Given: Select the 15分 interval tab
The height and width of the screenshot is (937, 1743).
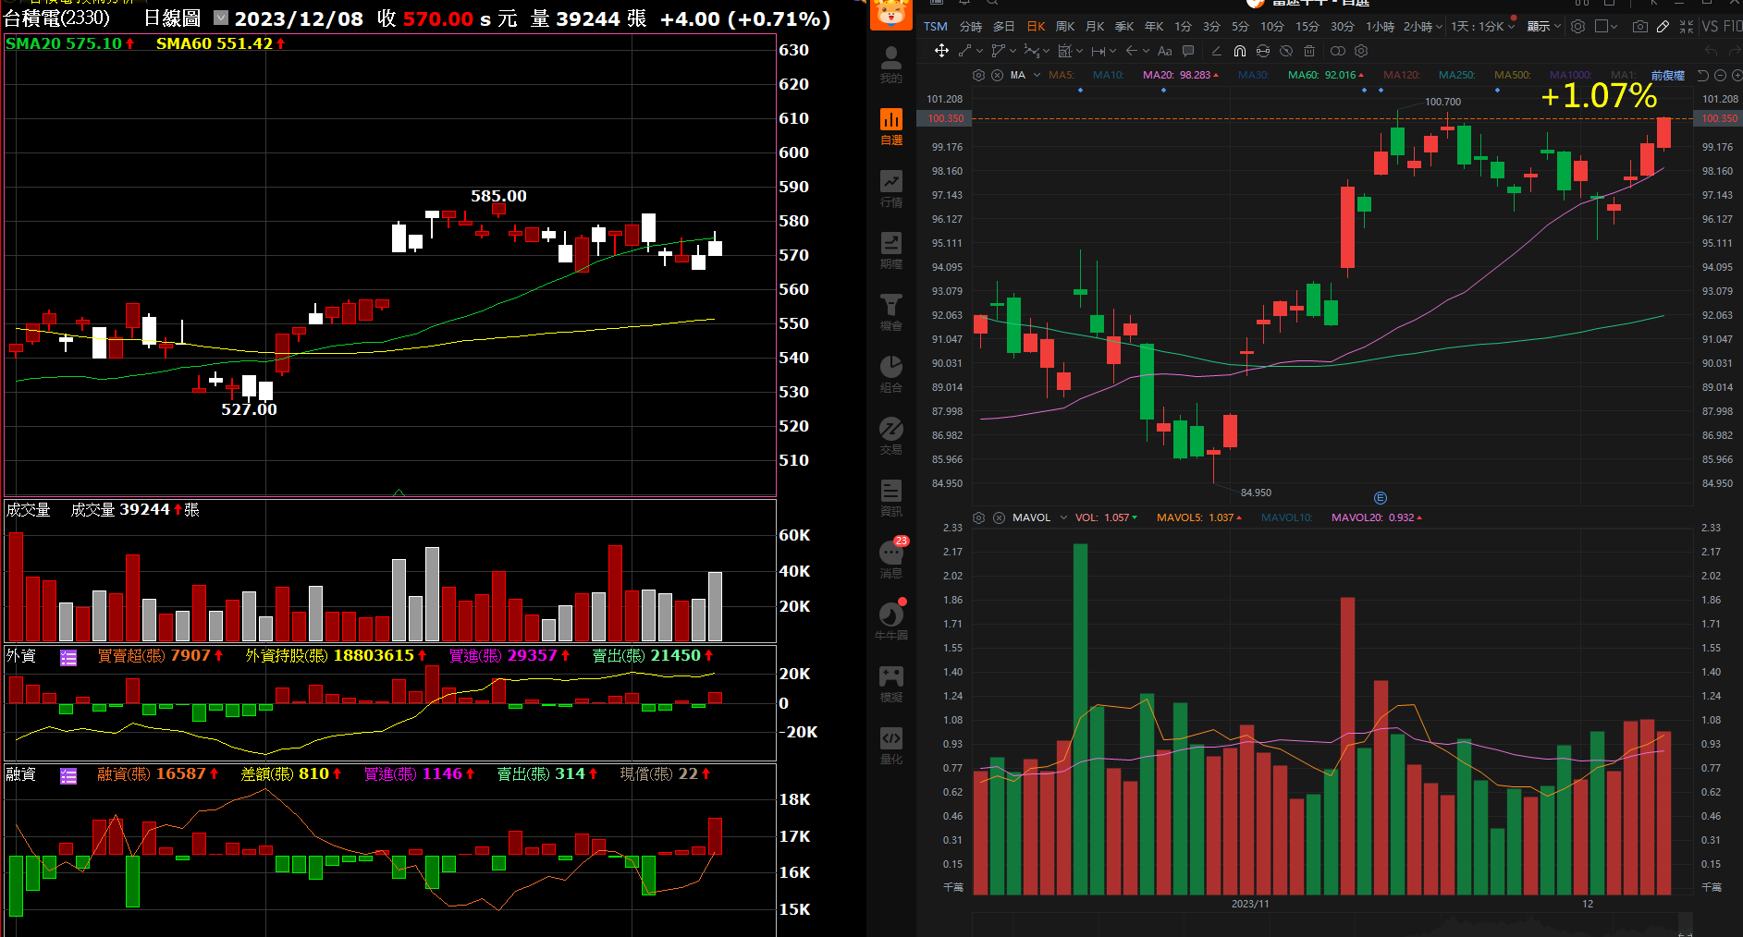Looking at the screenshot, I should (1307, 27).
